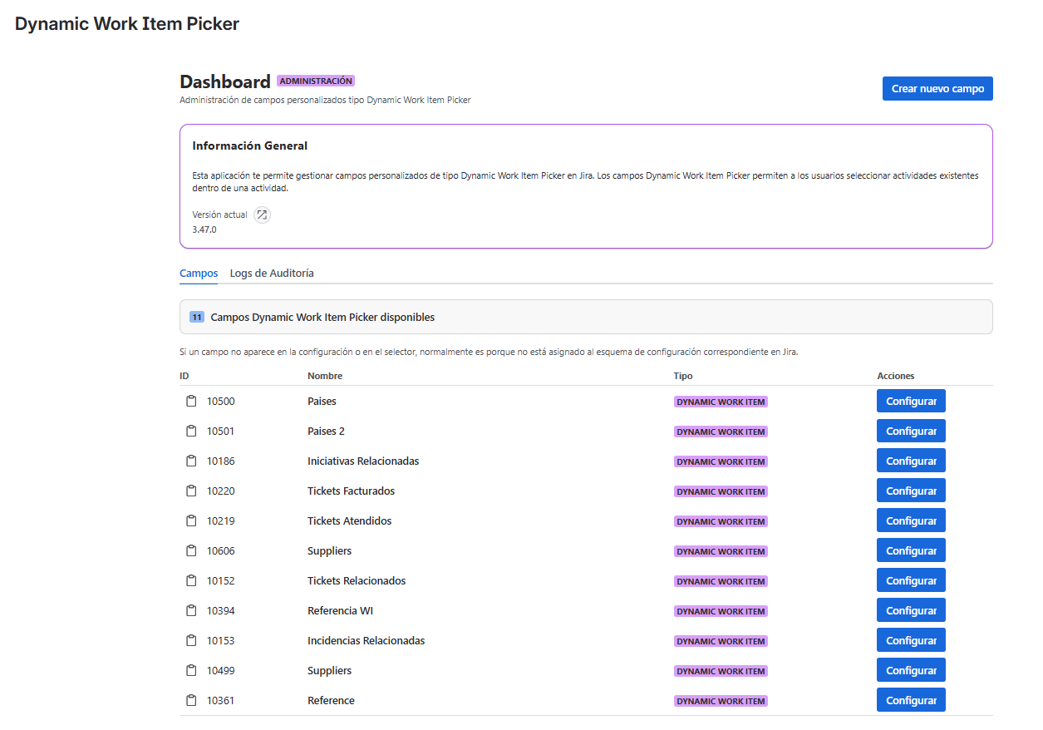Image resolution: width=1043 pixels, height=730 pixels.
Task: Configure the Tickets Facturados field
Action: coord(911,491)
